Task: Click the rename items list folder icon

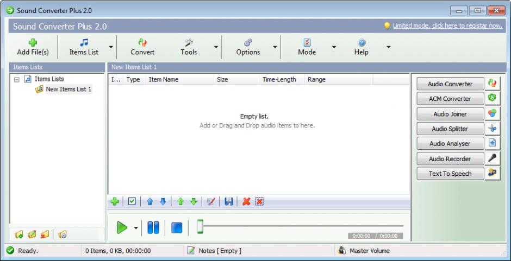Action: coord(32,234)
